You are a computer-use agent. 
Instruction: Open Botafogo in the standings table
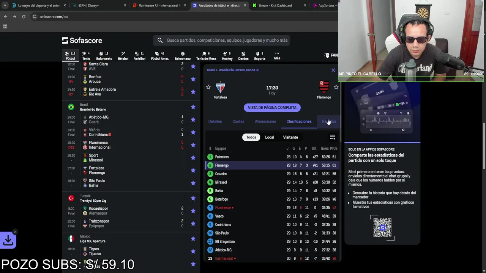pyautogui.click(x=221, y=199)
